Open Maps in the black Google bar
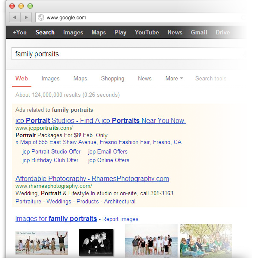The image size is (258, 258). 99,33
